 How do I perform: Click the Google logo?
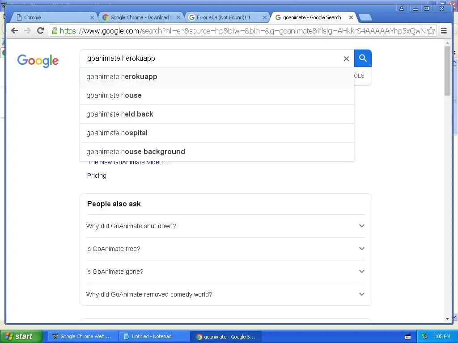[x=38, y=61]
